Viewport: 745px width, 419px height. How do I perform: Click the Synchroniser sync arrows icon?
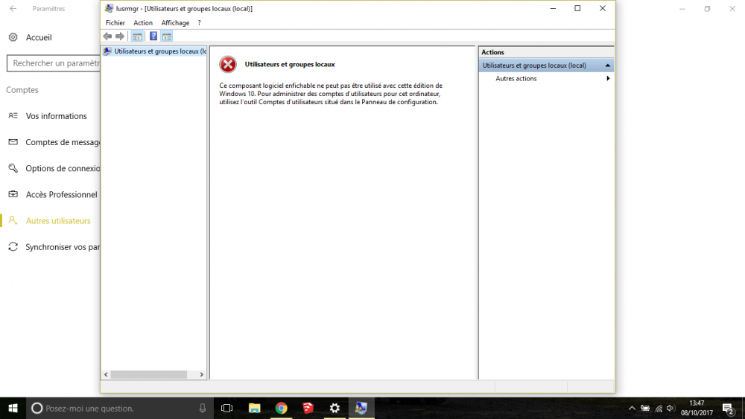13,247
